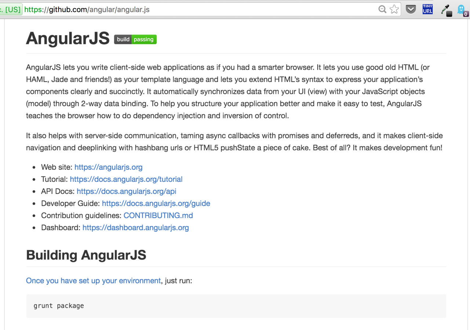Image resolution: width=470 pixels, height=330 pixels.
Task: Visit the dashboard.angularjs.org link
Action: [x=135, y=228]
